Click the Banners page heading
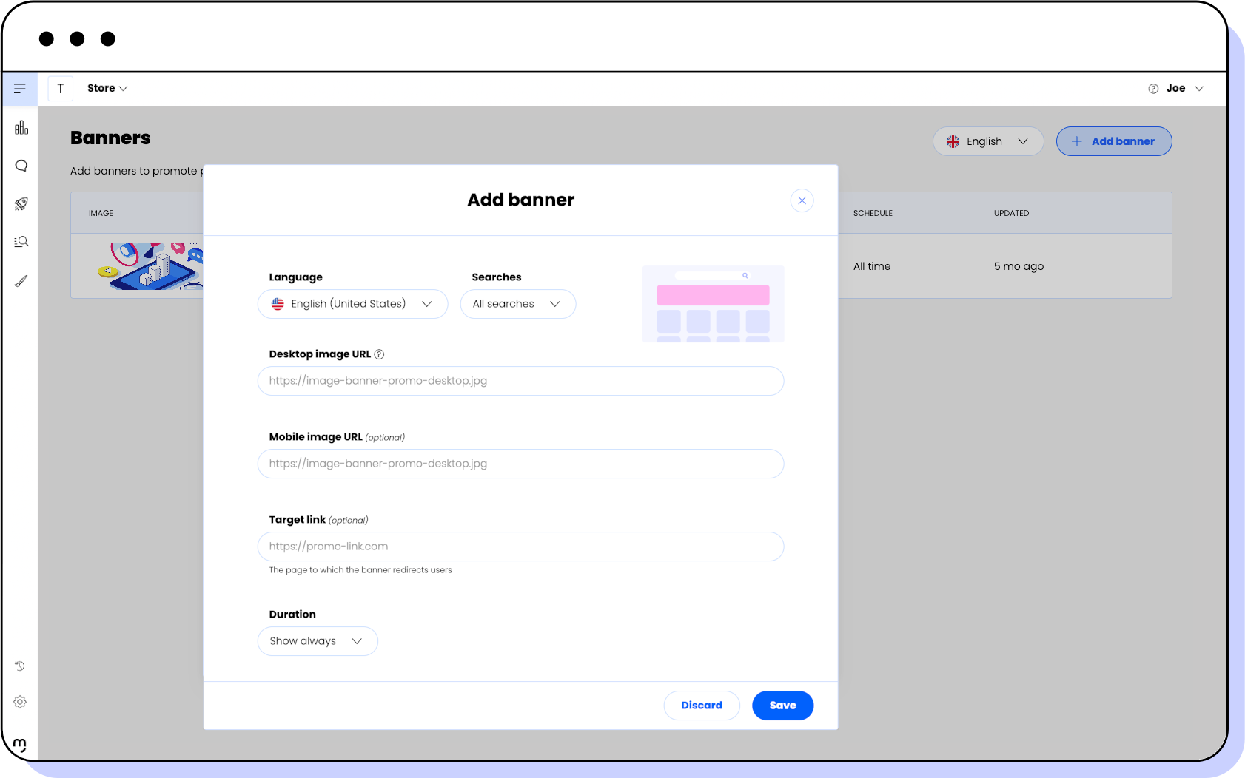1245x778 pixels. 110,138
